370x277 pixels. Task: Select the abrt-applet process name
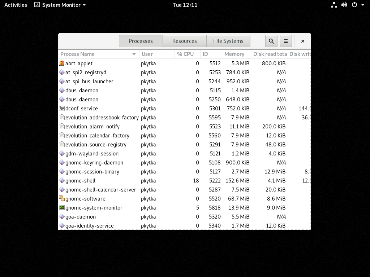coord(79,63)
